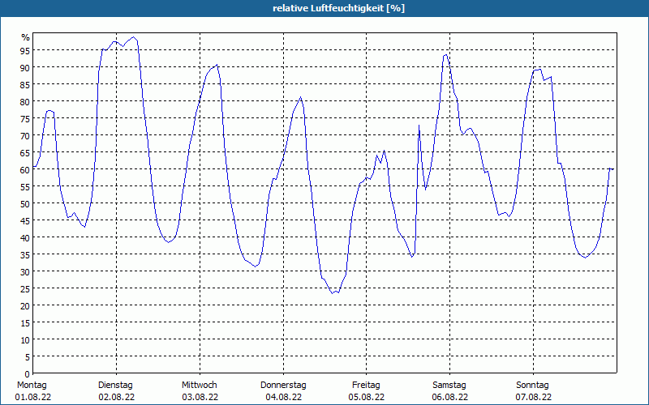Click the y-axis label '90'

(26, 67)
